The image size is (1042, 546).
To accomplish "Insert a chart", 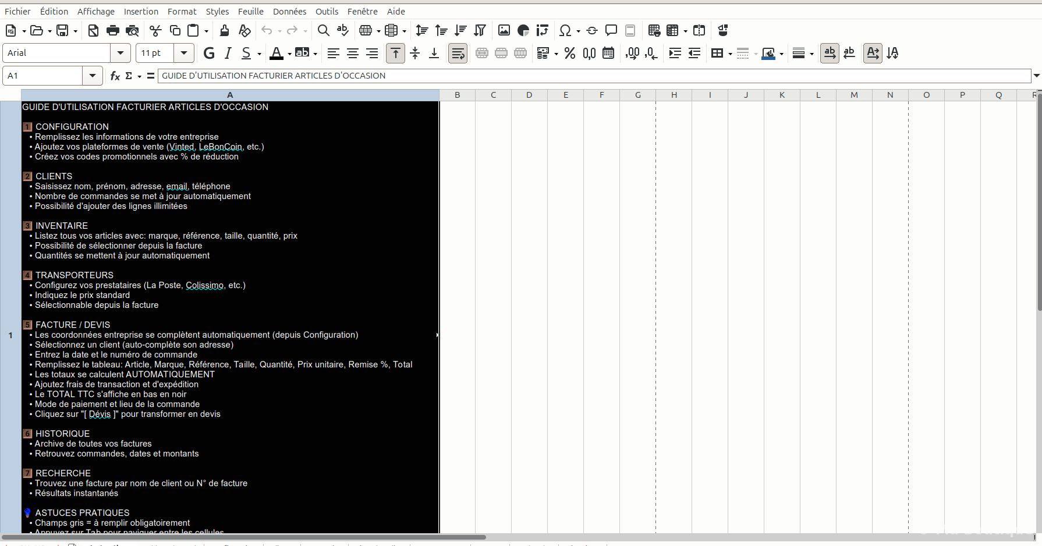I will (x=523, y=30).
